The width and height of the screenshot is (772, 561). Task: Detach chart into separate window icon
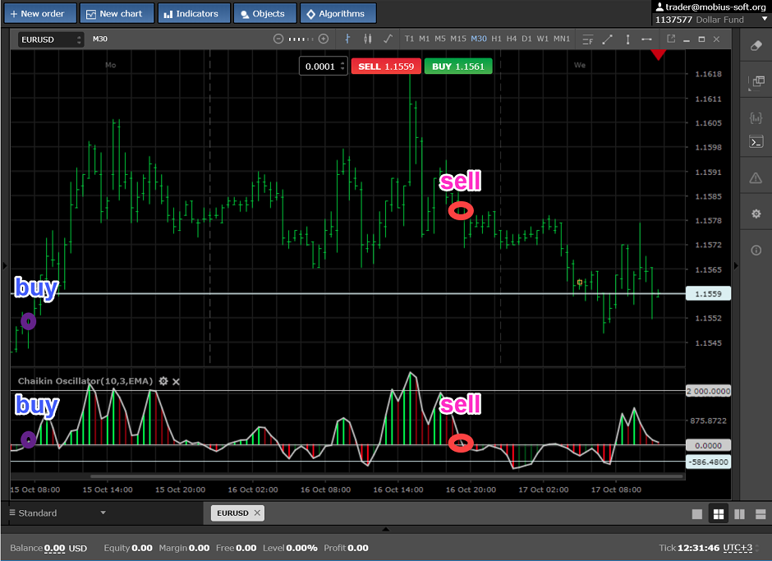tap(671, 39)
